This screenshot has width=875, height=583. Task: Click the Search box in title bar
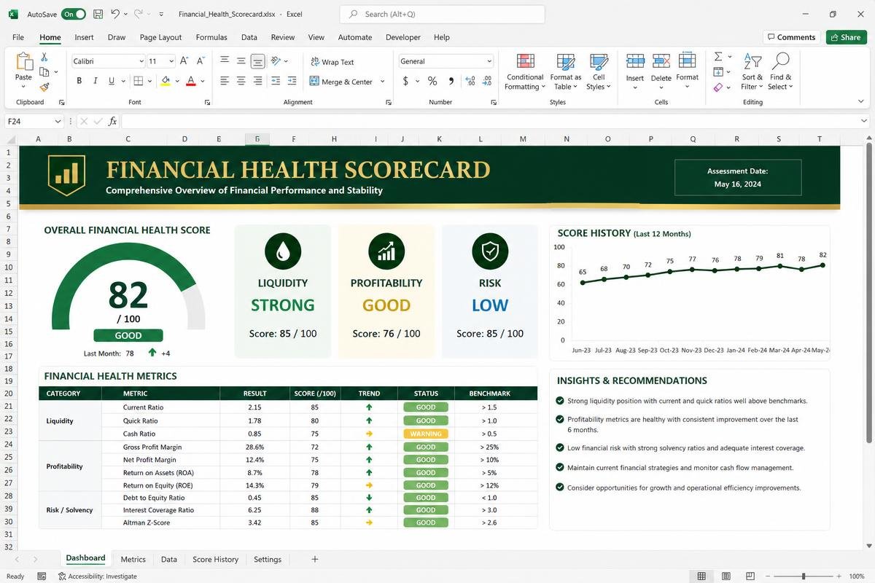[443, 14]
